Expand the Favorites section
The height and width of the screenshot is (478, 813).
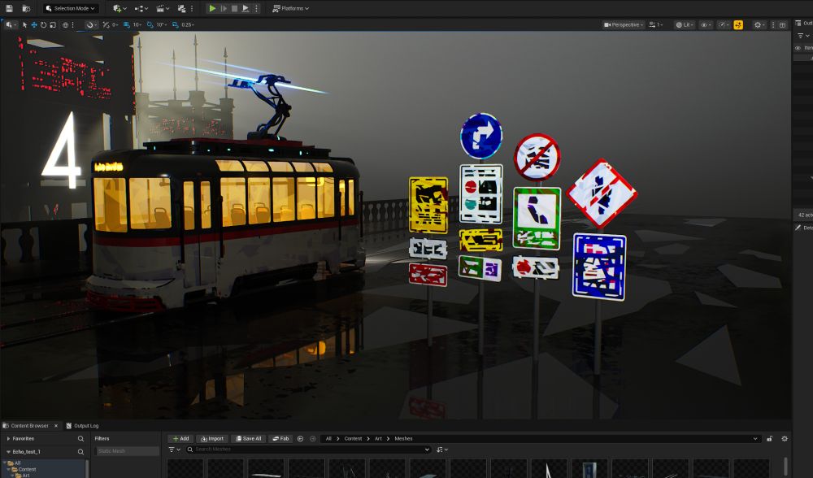click(x=8, y=439)
